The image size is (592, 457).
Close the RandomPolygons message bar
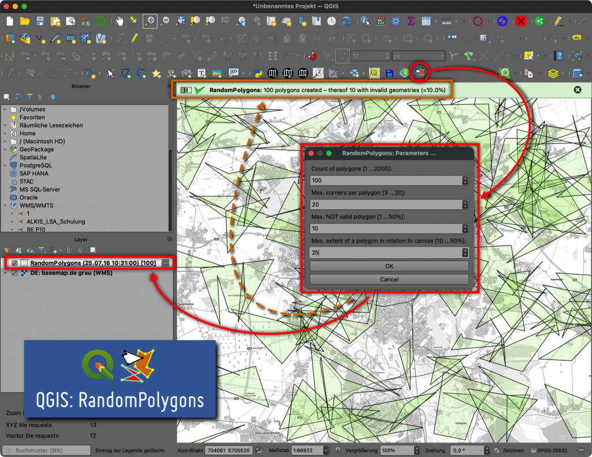(578, 90)
